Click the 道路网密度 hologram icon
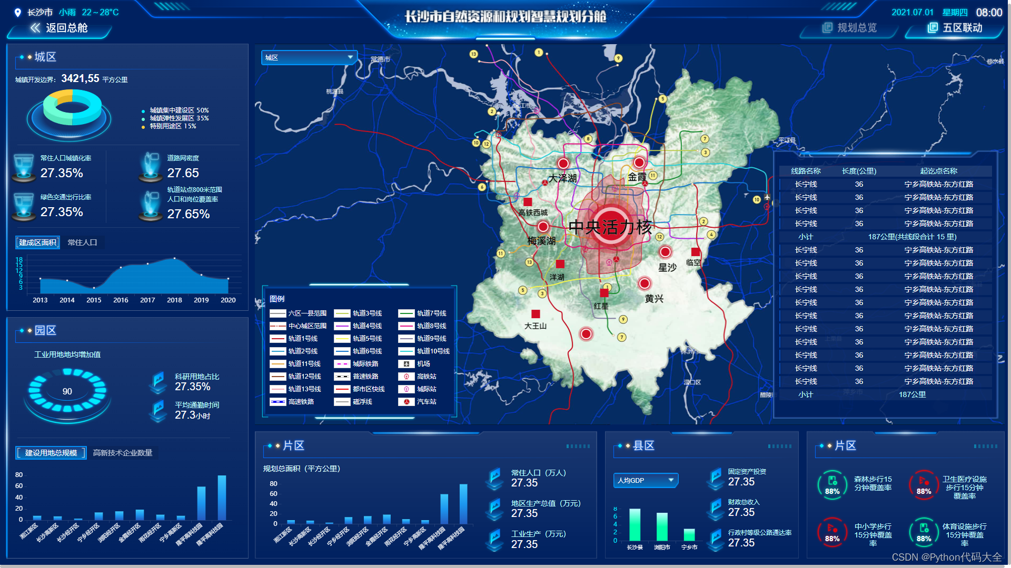 pyautogui.click(x=151, y=166)
